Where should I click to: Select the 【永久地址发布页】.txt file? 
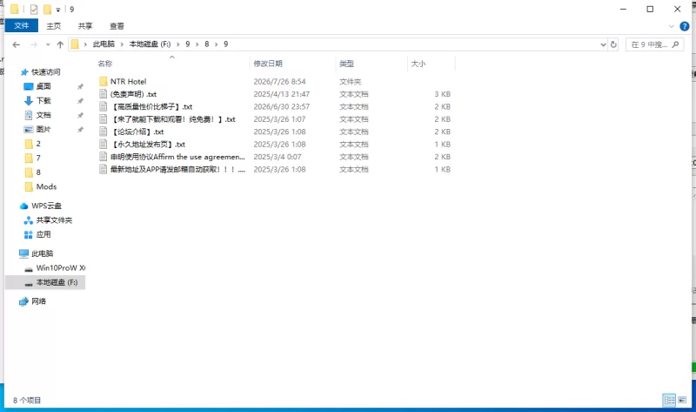[148, 144]
